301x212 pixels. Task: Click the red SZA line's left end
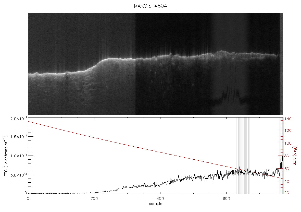point(29,122)
